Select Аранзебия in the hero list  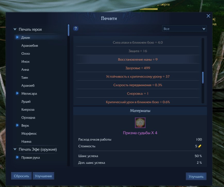pyautogui.click(x=30, y=46)
